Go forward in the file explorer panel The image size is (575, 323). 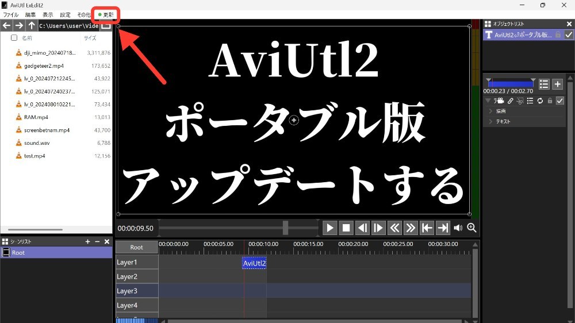pyautogui.click(x=19, y=25)
